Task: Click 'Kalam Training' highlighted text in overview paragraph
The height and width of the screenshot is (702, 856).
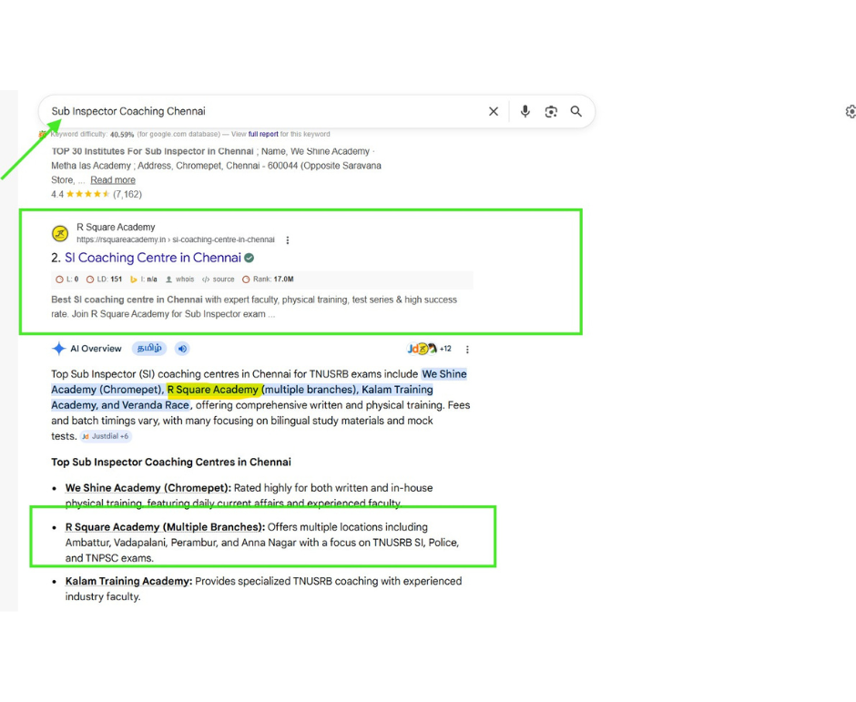Action: click(x=397, y=389)
